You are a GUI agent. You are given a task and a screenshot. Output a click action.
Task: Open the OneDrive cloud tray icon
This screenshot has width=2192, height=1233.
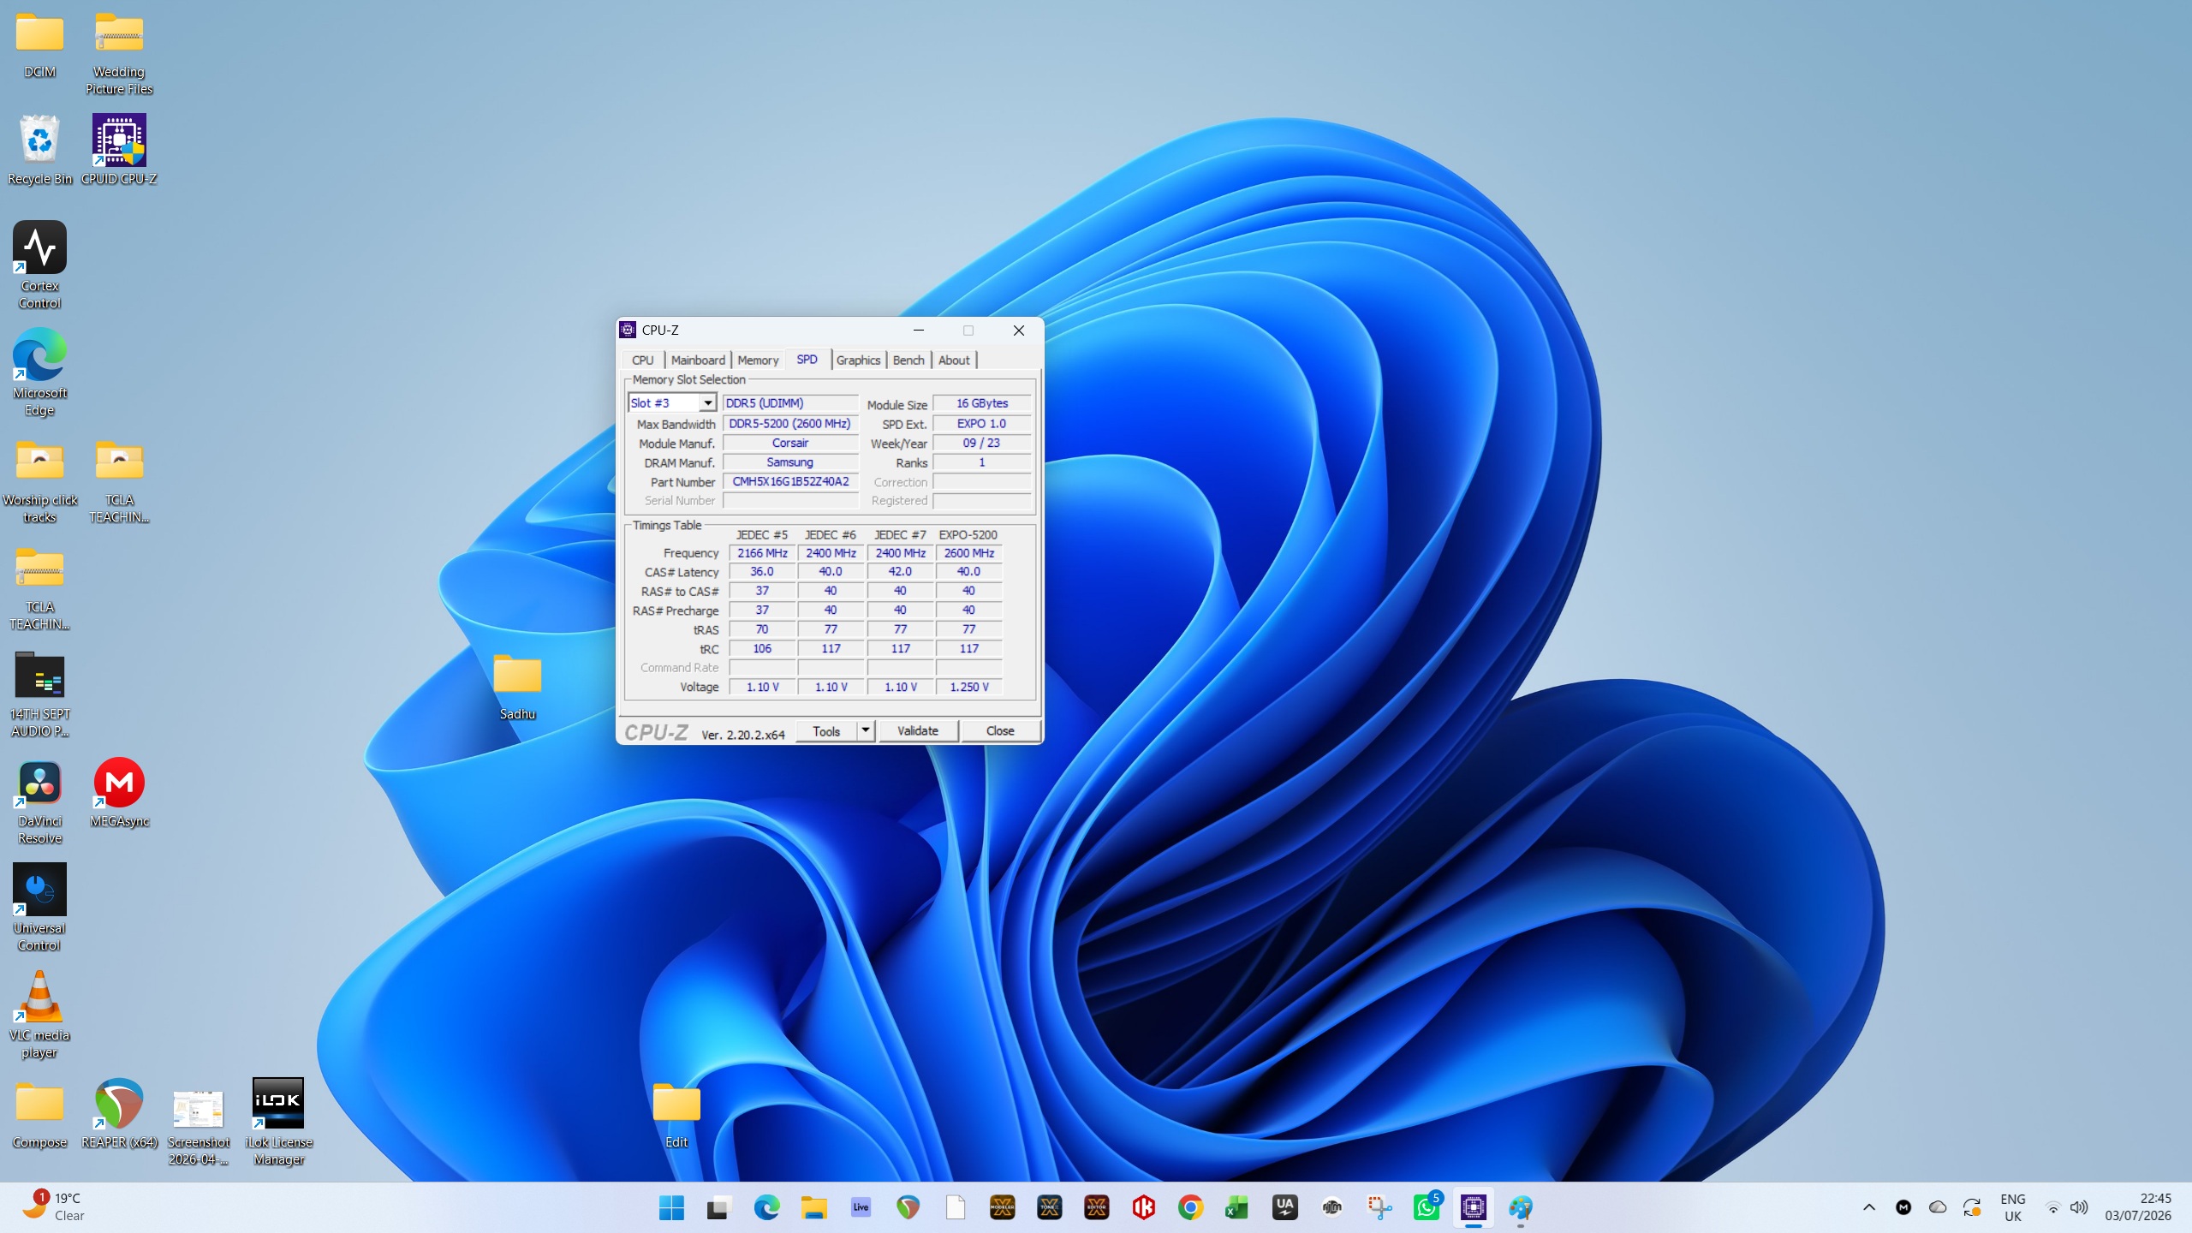point(1938,1207)
